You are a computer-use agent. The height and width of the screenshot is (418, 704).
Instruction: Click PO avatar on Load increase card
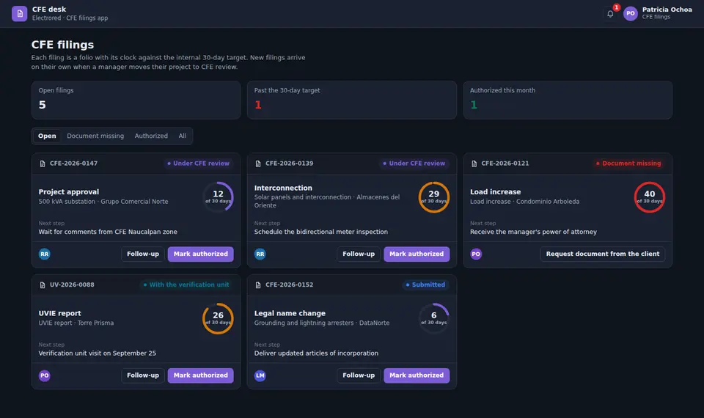(x=476, y=254)
